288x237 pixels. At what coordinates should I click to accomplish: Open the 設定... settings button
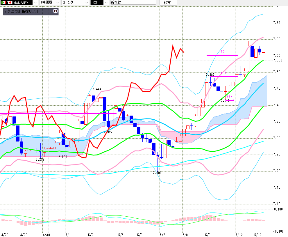pyautogui.click(x=168, y=3)
